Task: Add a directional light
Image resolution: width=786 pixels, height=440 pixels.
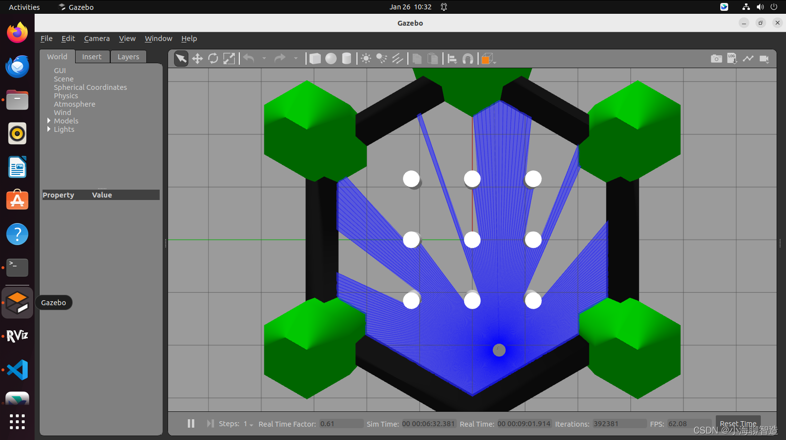Action: coord(397,59)
